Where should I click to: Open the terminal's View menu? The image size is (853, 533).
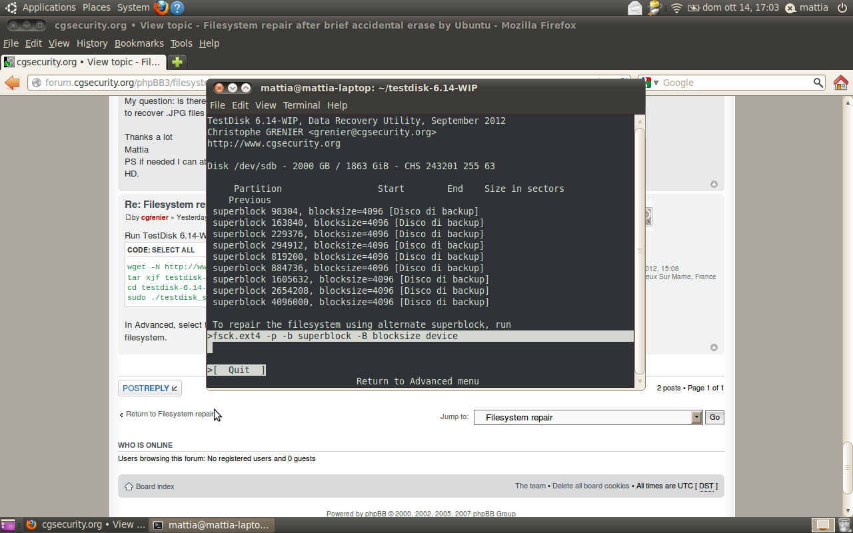point(265,105)
